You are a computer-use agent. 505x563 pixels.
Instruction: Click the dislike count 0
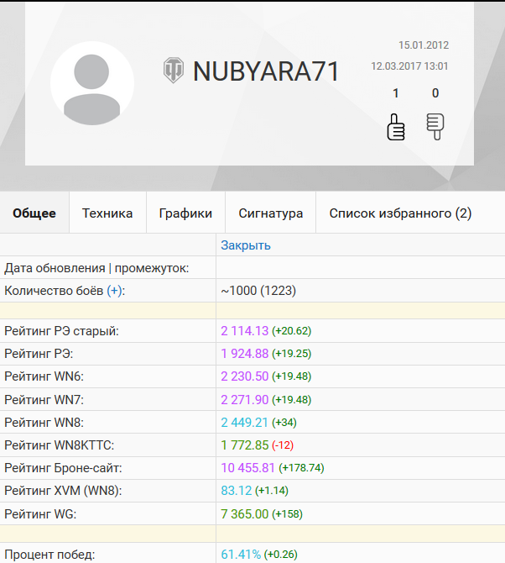click(x=435, y=93)
